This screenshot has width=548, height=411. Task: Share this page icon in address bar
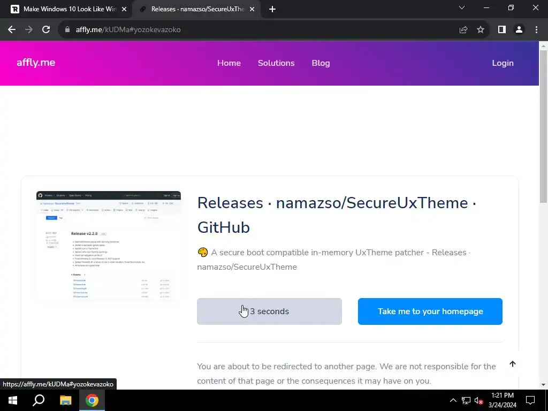[x=463, y=30]
